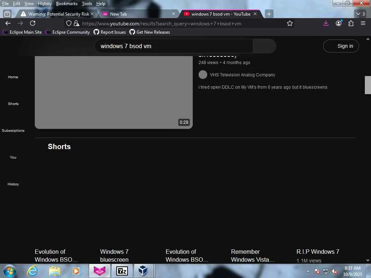Open the Report Issues bookmark

point(110,32)
